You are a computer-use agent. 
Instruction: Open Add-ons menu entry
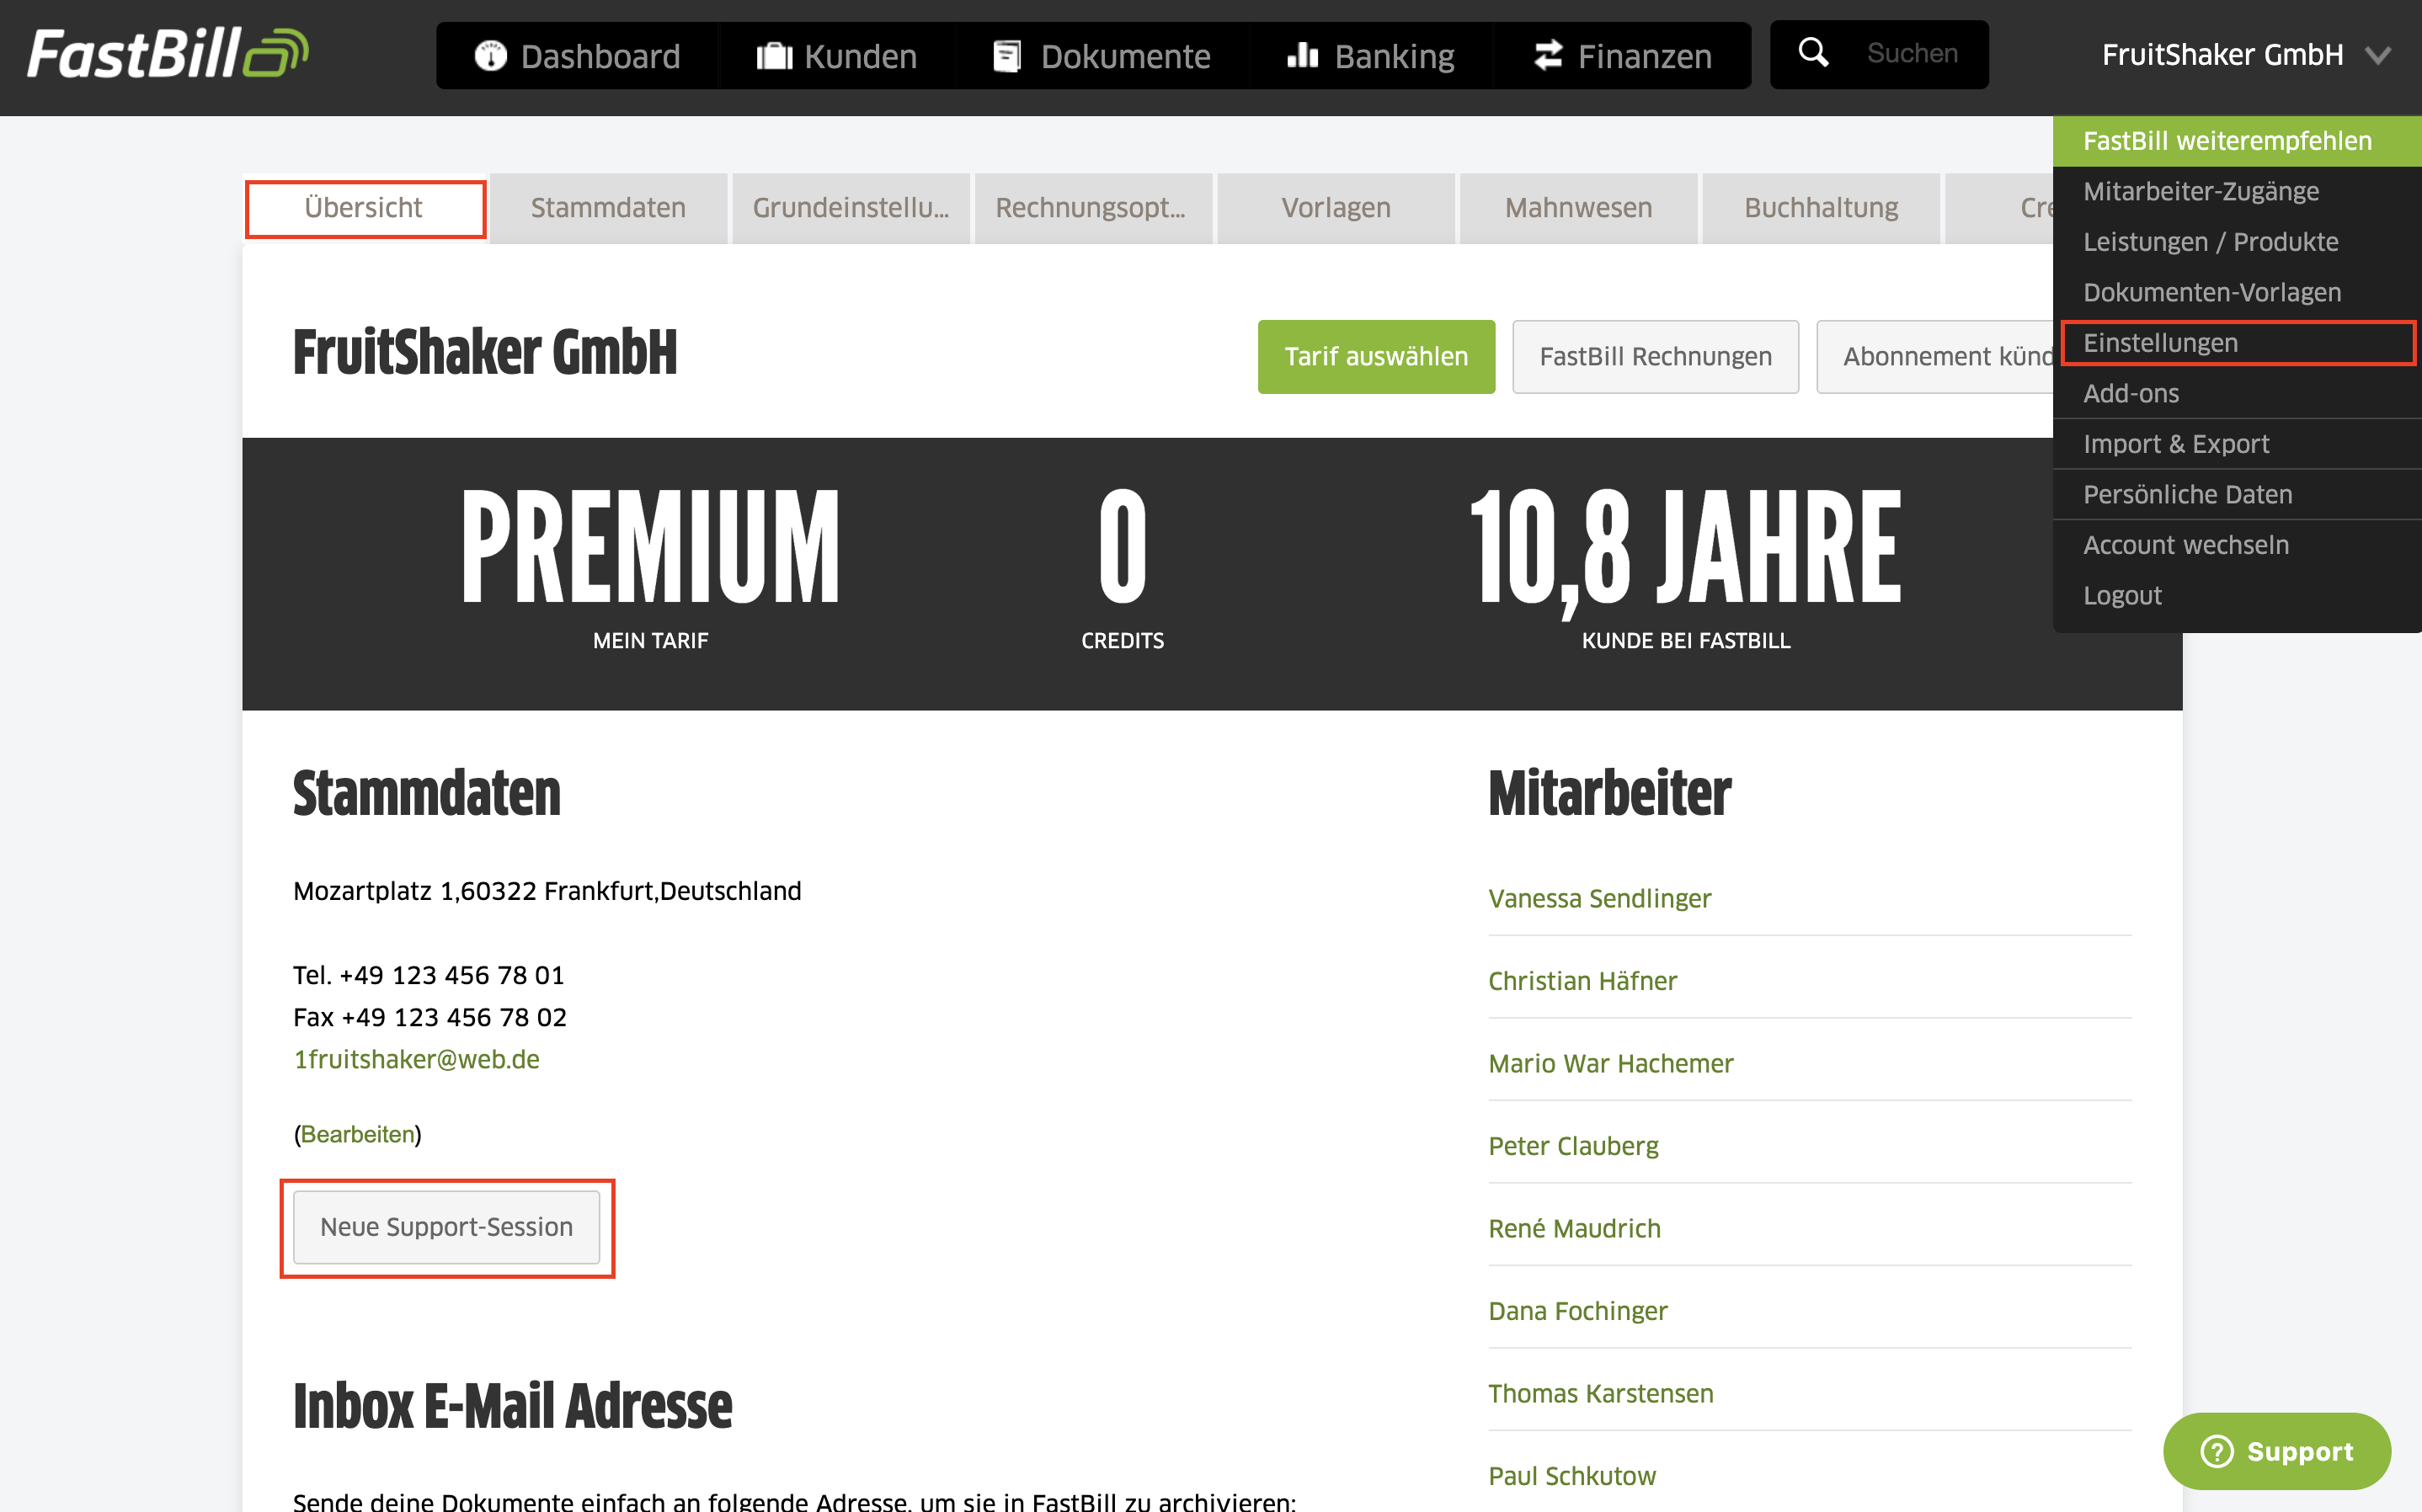coord(2237,393)
